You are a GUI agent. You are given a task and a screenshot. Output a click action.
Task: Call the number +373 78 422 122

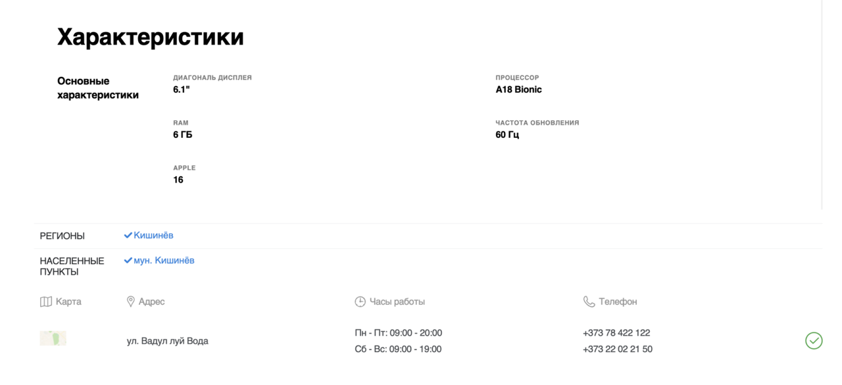[616, 333]
